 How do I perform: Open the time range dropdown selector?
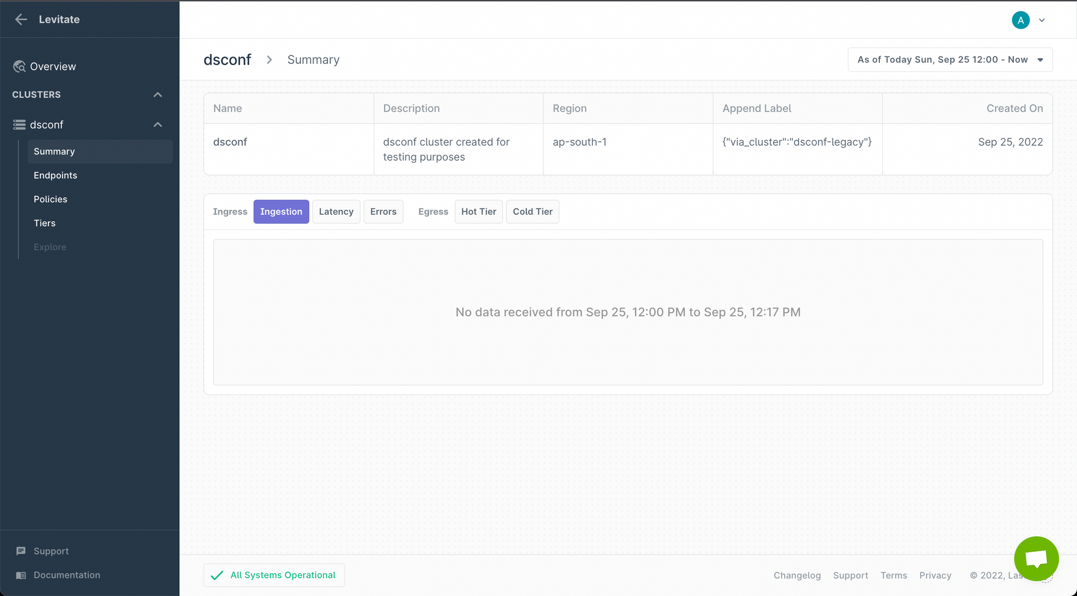tap(949, 60)
